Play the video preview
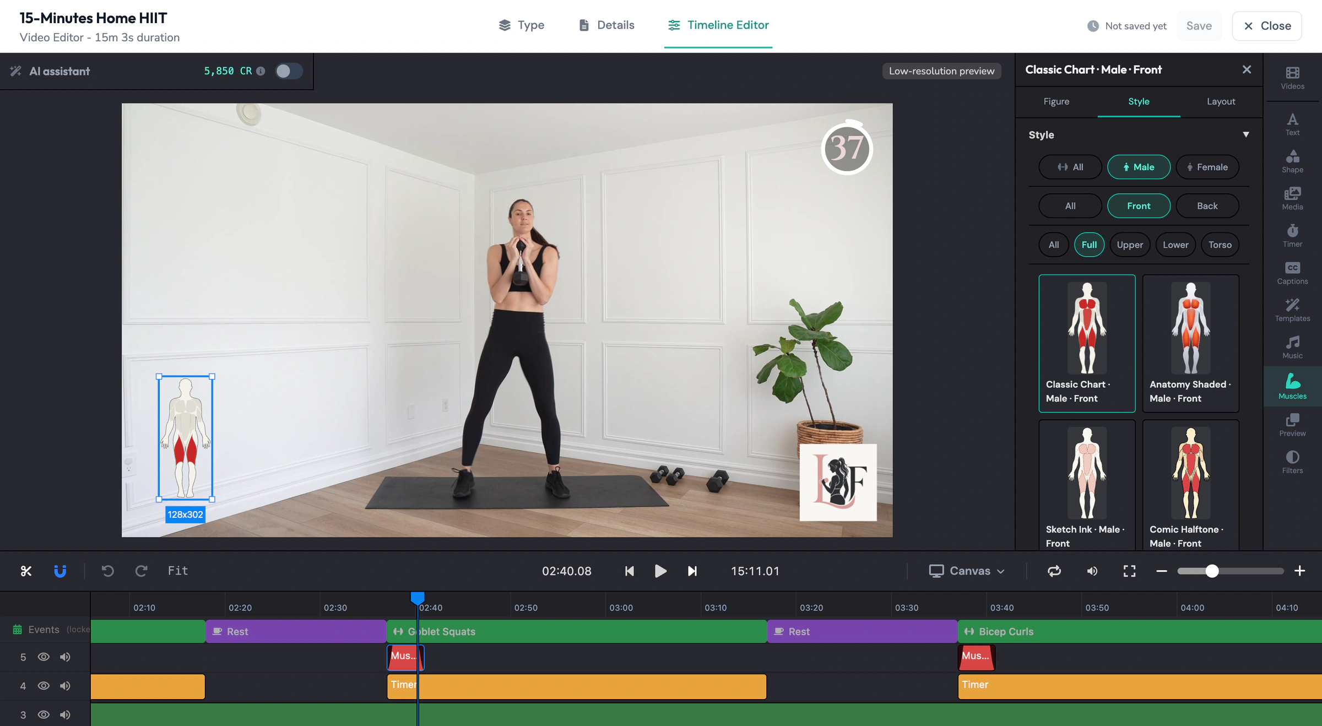This screenshot has height=726, width=1322. pyautogui.click(x=660, y=571)
